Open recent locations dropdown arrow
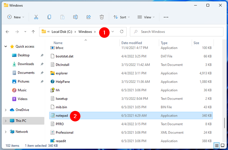This screenshot has width=228, height=150. click(x=25, y=32)
